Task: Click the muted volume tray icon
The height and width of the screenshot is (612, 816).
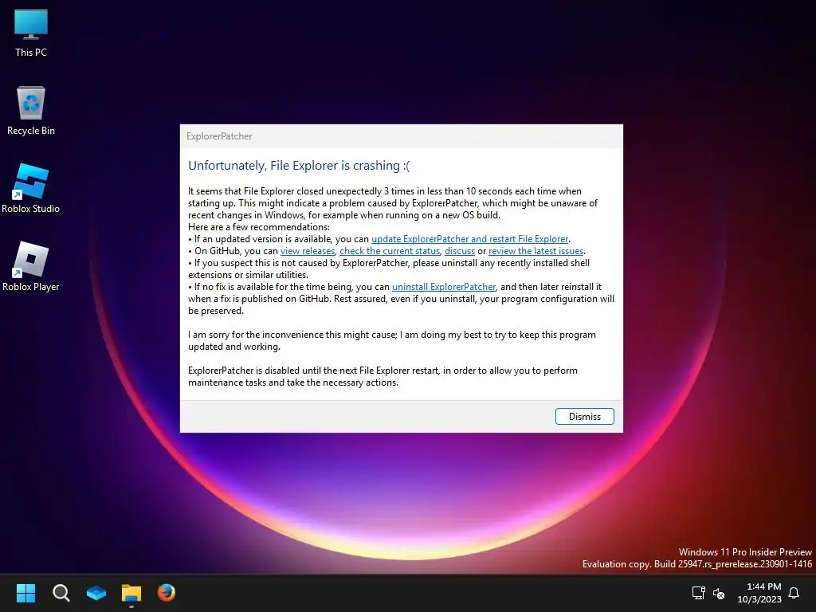Action: coord(719,593)
